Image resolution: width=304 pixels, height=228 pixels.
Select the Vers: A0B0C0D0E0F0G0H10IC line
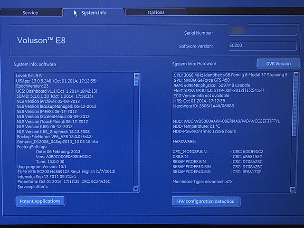click(64, 157)
